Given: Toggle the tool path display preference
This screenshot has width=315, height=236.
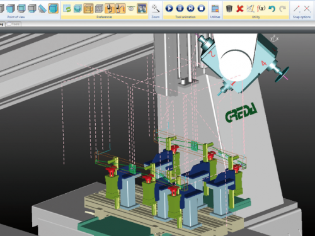Looking at the screenshot, I should [120, 9].
